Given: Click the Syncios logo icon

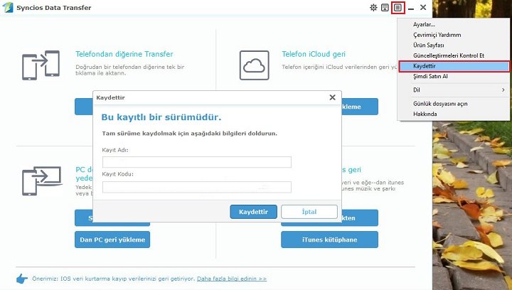Looking at the screenshot, I should tap(8, 7).
